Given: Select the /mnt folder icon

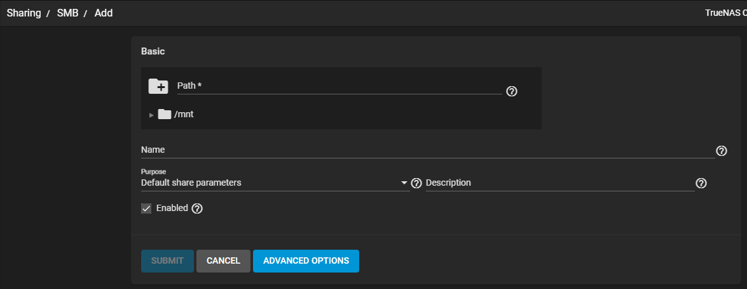Looking at the screenshot, I should coord(165,115).
